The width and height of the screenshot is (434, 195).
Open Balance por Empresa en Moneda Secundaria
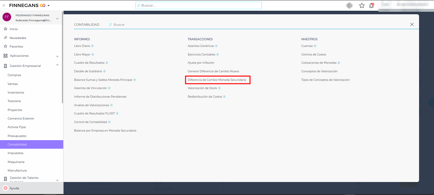[105, 131]
